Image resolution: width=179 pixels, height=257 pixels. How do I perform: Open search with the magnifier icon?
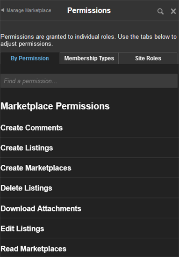click(160, 12)
